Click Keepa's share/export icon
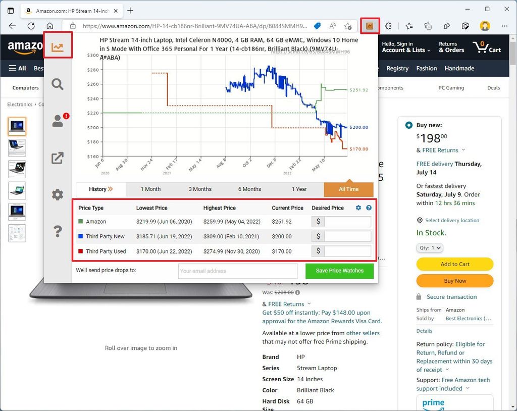Image resolution: width=517 pixels, height=411 pixels. [58, 158]
